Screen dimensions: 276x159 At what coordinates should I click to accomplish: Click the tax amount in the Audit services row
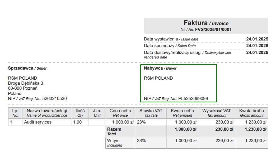point(224,122)
